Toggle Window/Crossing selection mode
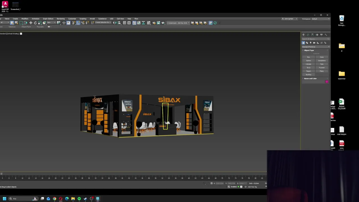This screenshot has height=202, width=359. (26, 23)
